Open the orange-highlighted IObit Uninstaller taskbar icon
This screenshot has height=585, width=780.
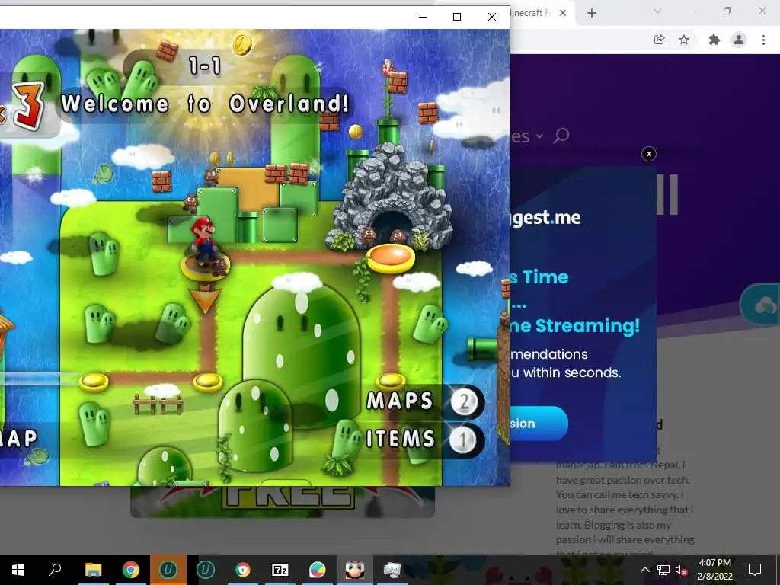pos(168,570)
